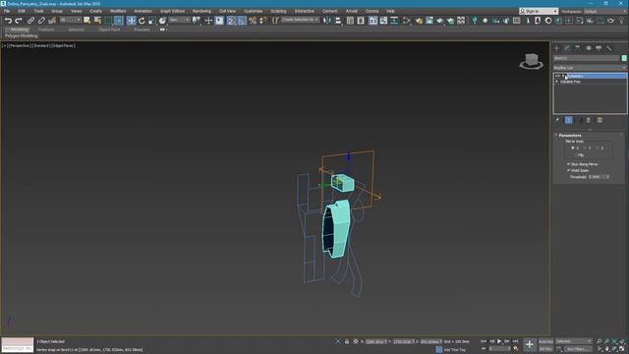Open the reference coordinate system dropdown

click(179, 20)
